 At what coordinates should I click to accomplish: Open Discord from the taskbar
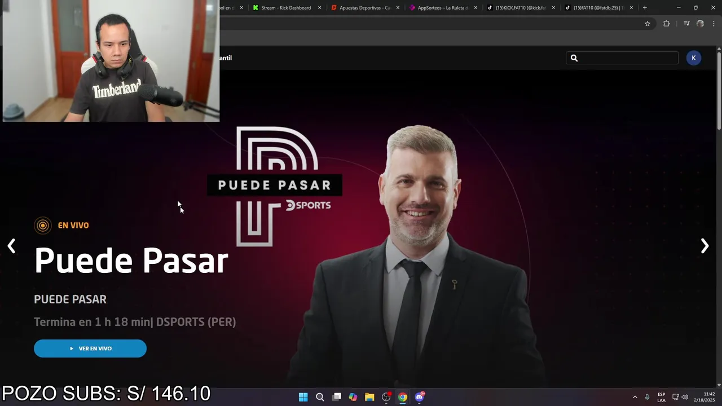point(420,397)
